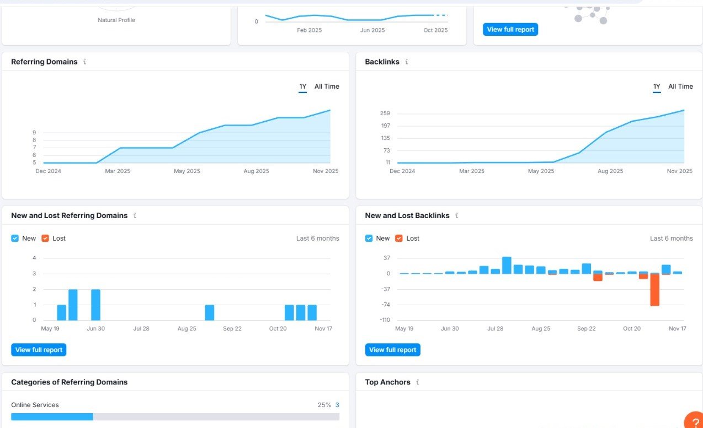The height and width of the screenshot is (428, 703).
Task: Click info icon next to Top Anchors
Action: pos(417,382)
